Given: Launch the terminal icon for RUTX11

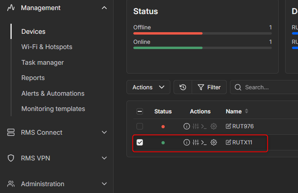Looking at the screenshot, I should tap(204, 142).
